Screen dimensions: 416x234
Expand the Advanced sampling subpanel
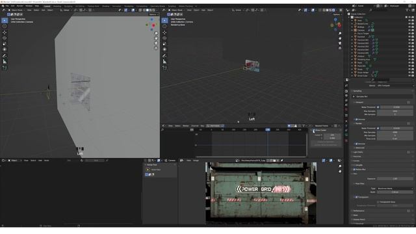[359, 148]
